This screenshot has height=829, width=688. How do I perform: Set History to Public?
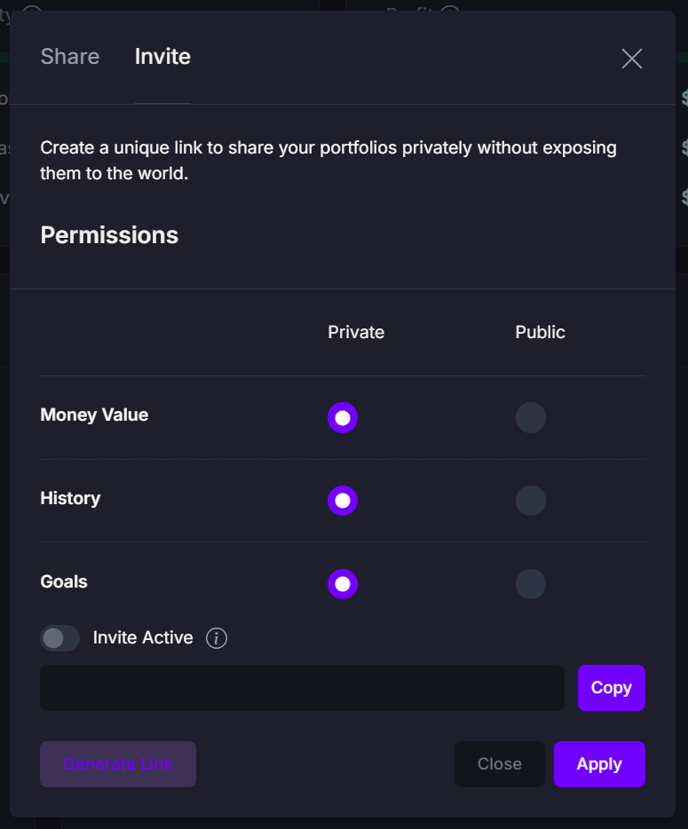point(530,501)
